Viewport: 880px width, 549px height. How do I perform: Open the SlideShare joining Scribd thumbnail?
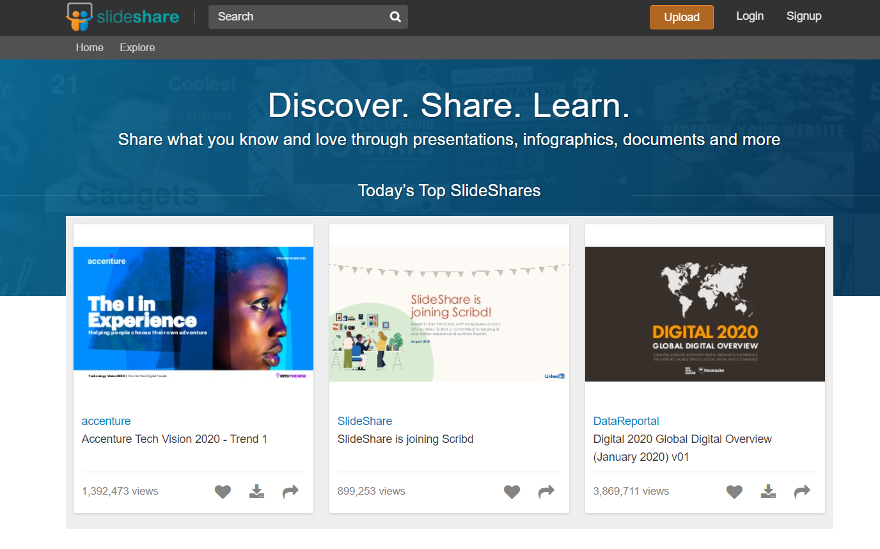[449, 314]
